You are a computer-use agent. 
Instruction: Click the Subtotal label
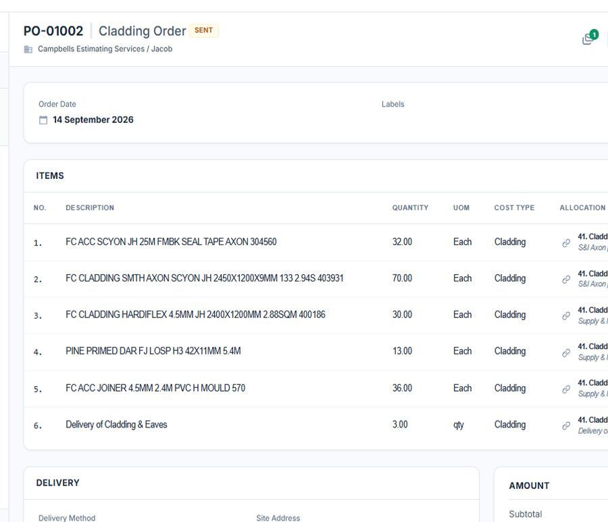[x=526, y=515]
